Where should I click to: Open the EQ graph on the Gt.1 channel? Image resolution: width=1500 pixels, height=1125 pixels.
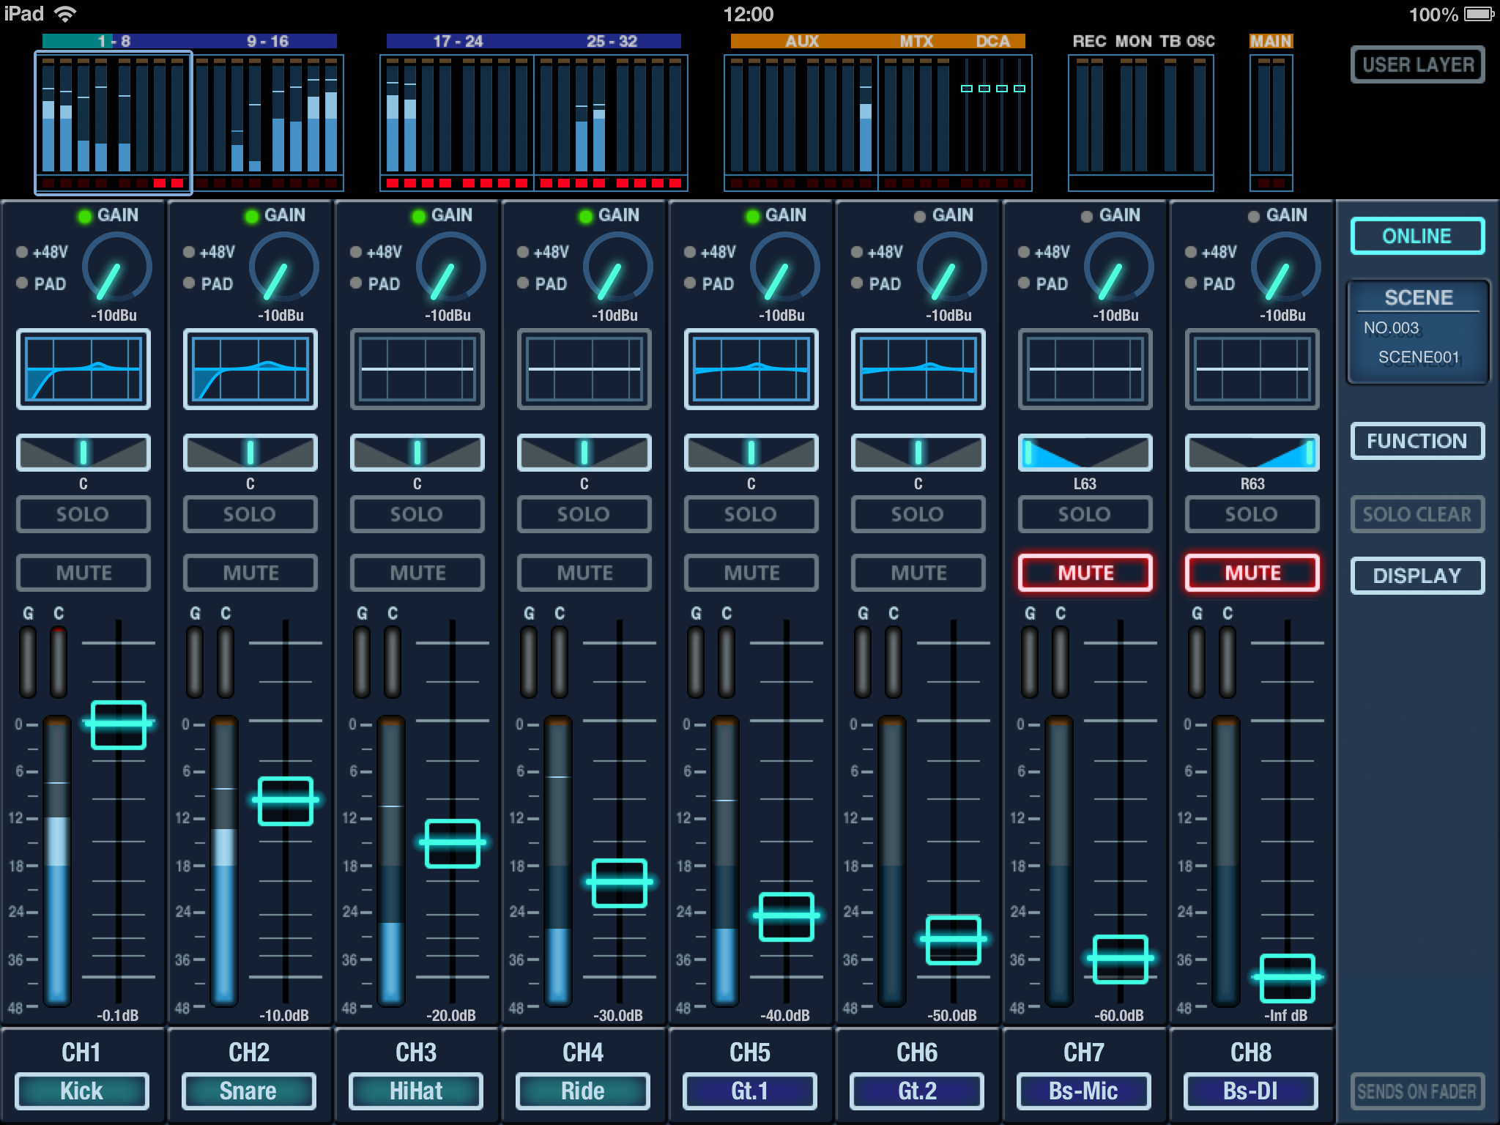[x=751, y=368]
